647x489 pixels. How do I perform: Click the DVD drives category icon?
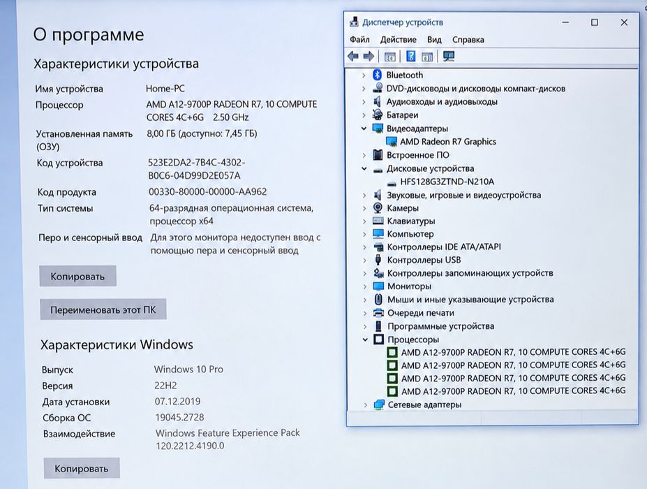(377, 88)
